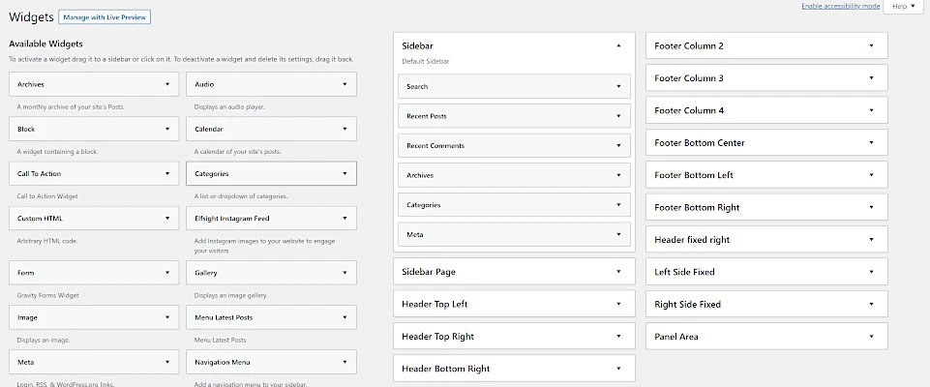Expand the Audio widget arrow
This screenshot has width=930, height=387.
tap(345, 84)
